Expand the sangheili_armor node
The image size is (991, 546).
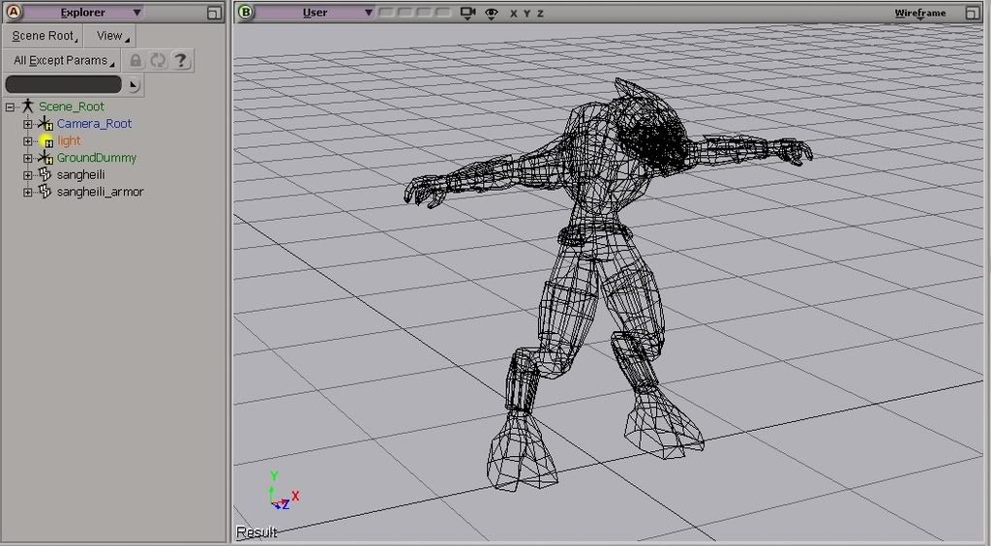27,192
